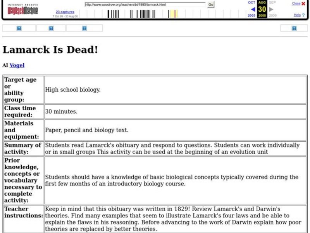Screen dimensions: 310x233
Task: Click the first broken image placeholder icon
Action: point(18,28)
